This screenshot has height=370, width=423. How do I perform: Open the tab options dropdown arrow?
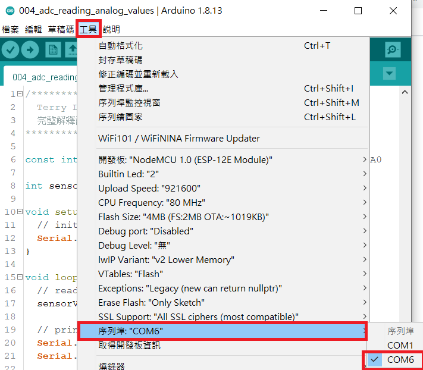pyautogui.click(x=389, y=74)
